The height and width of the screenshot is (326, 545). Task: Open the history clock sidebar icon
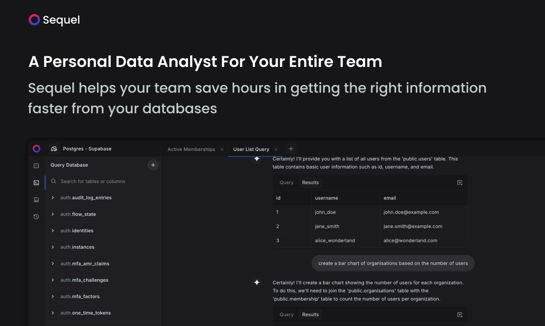point(36,217)
